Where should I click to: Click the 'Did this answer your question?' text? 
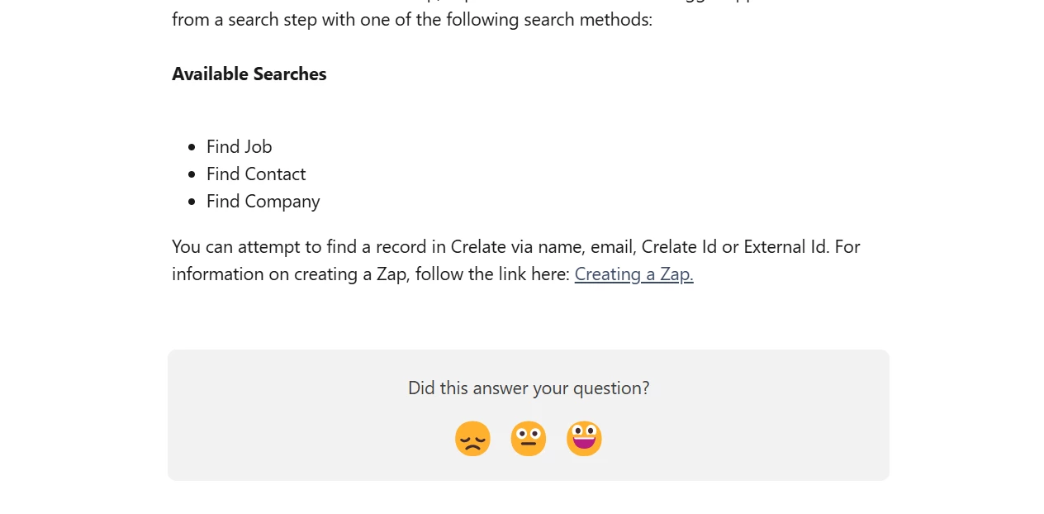[529, 388]
